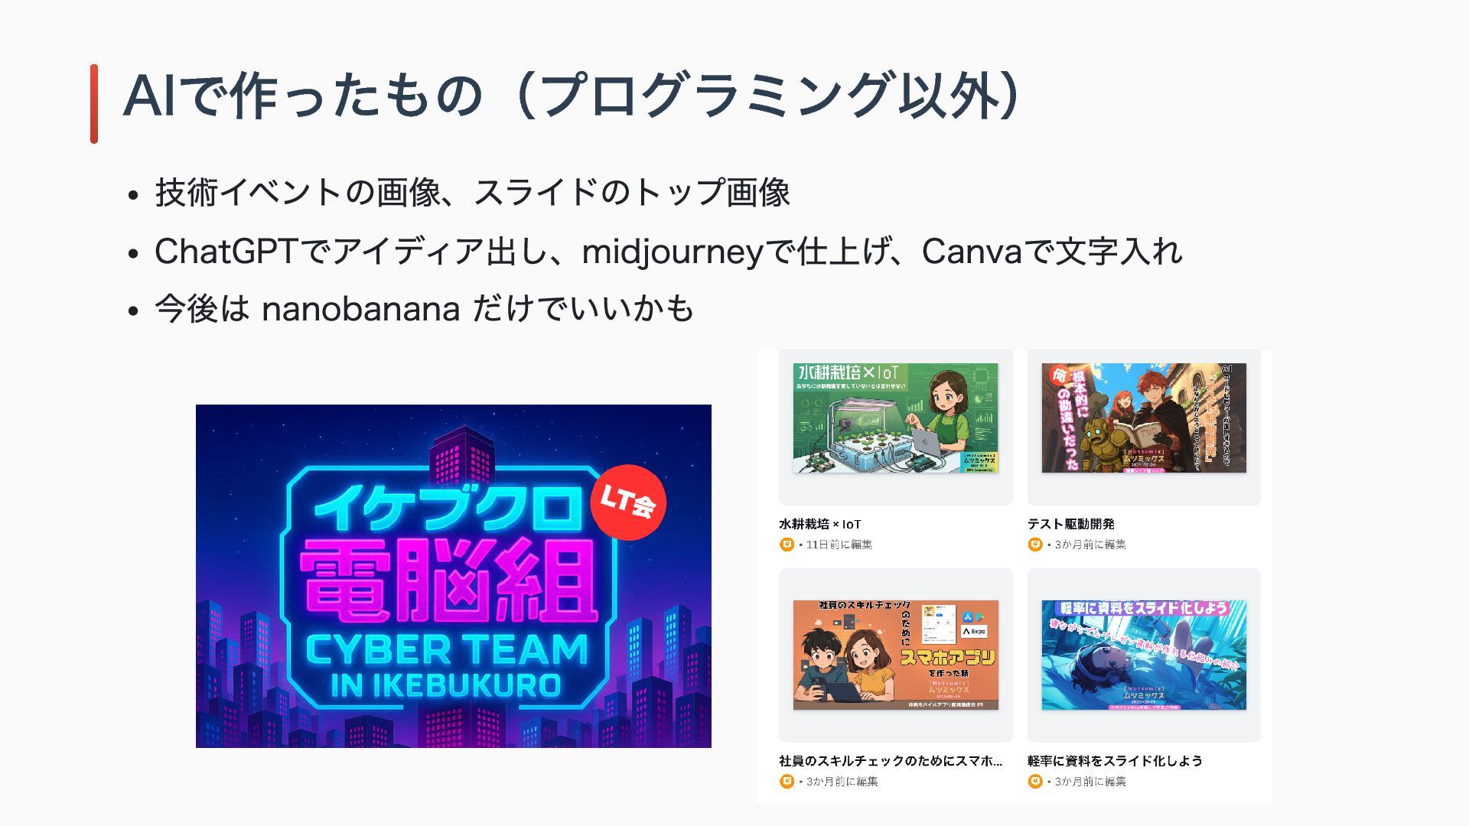Click the red vertical accent bar beside the title
This screenshot has width=1469, height=826.
pos(94,103)
